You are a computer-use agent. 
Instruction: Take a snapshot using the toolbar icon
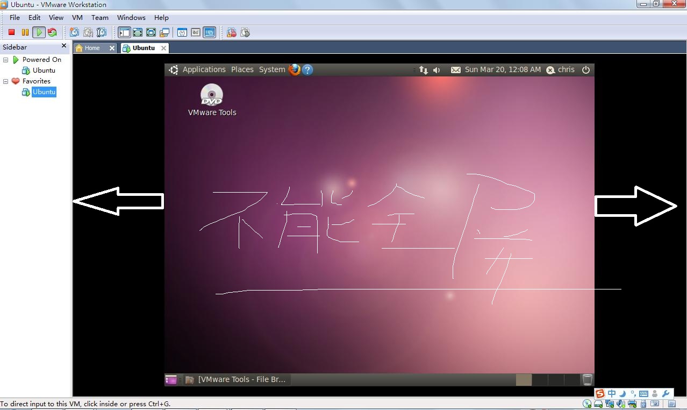pyautogui.click(x=74, y=32)
